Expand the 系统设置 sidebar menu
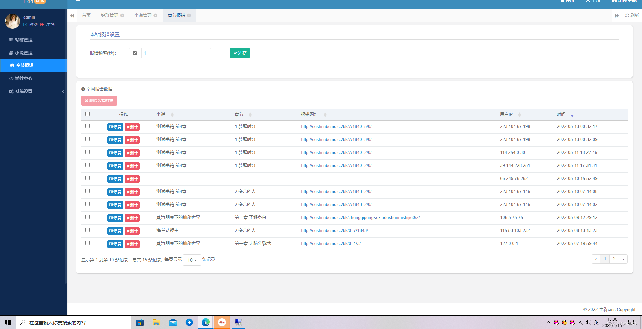 click(33, 92)
